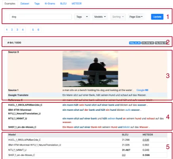Click HUCL_1_RROLAPMBen2de_C in the score table

click(25, 140)
